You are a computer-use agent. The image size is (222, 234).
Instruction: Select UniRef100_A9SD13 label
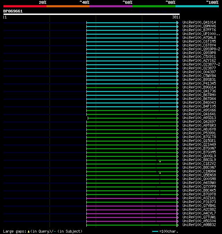(x=199, y=118)
